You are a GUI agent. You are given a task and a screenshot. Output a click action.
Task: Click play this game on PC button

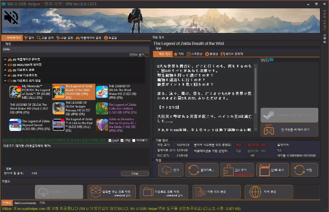290,130
